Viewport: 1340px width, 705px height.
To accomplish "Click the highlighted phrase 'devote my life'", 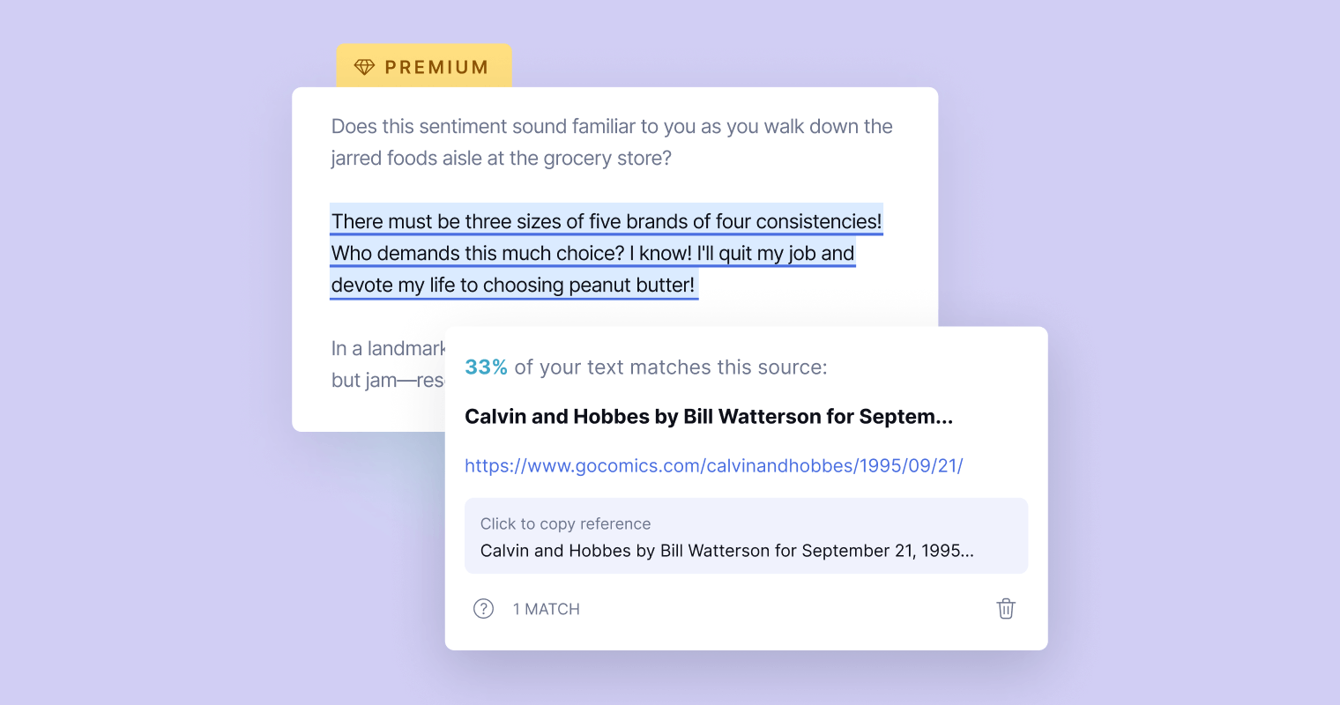I will click(x=393, y=286).
